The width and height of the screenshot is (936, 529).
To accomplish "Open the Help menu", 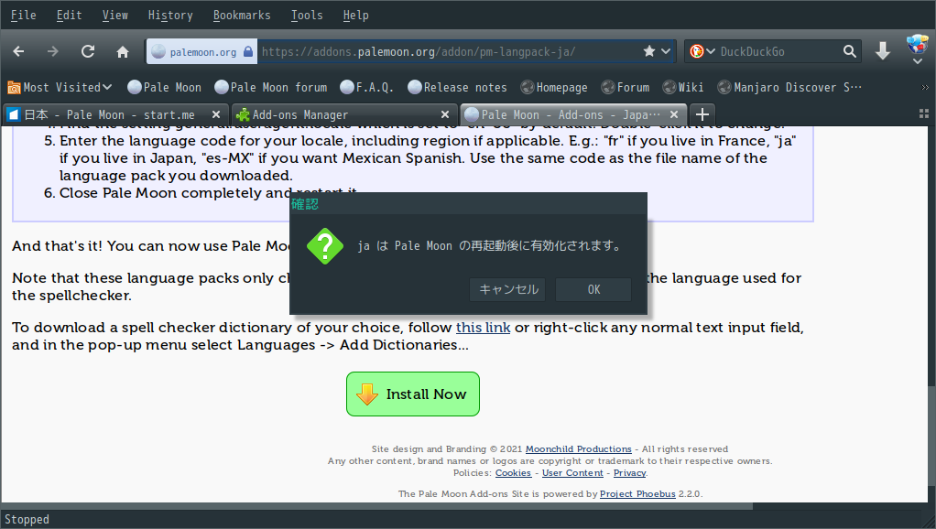I will [355, 15].
